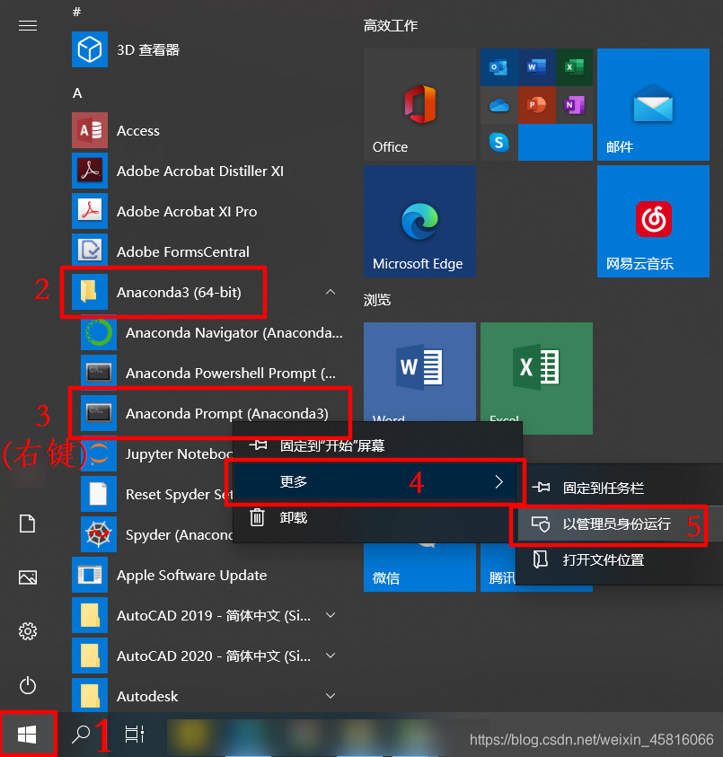This screenshot has height=757, width=723.
Task: Expand the AutoCAD 2020 folder chevron
Action: pyautogui.click(x=331, y=656)
